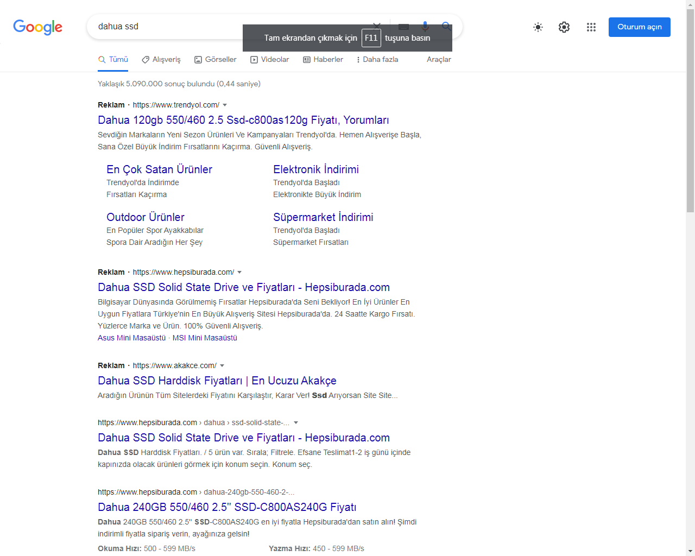
Task: Expand the arrow beside the akakce.com ad URL
Action: [x=222, y=365]
